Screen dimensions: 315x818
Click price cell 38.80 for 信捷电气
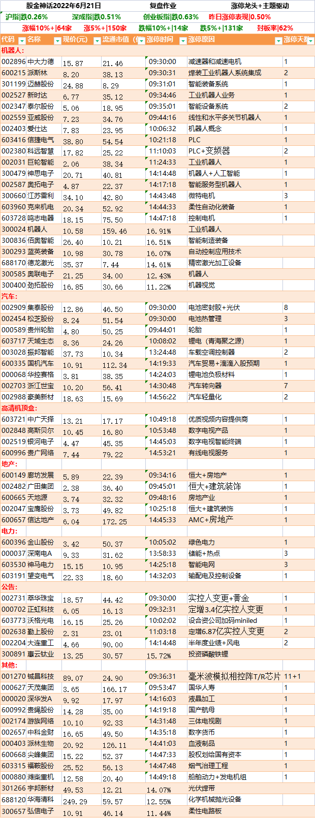[x=81, y=140]
